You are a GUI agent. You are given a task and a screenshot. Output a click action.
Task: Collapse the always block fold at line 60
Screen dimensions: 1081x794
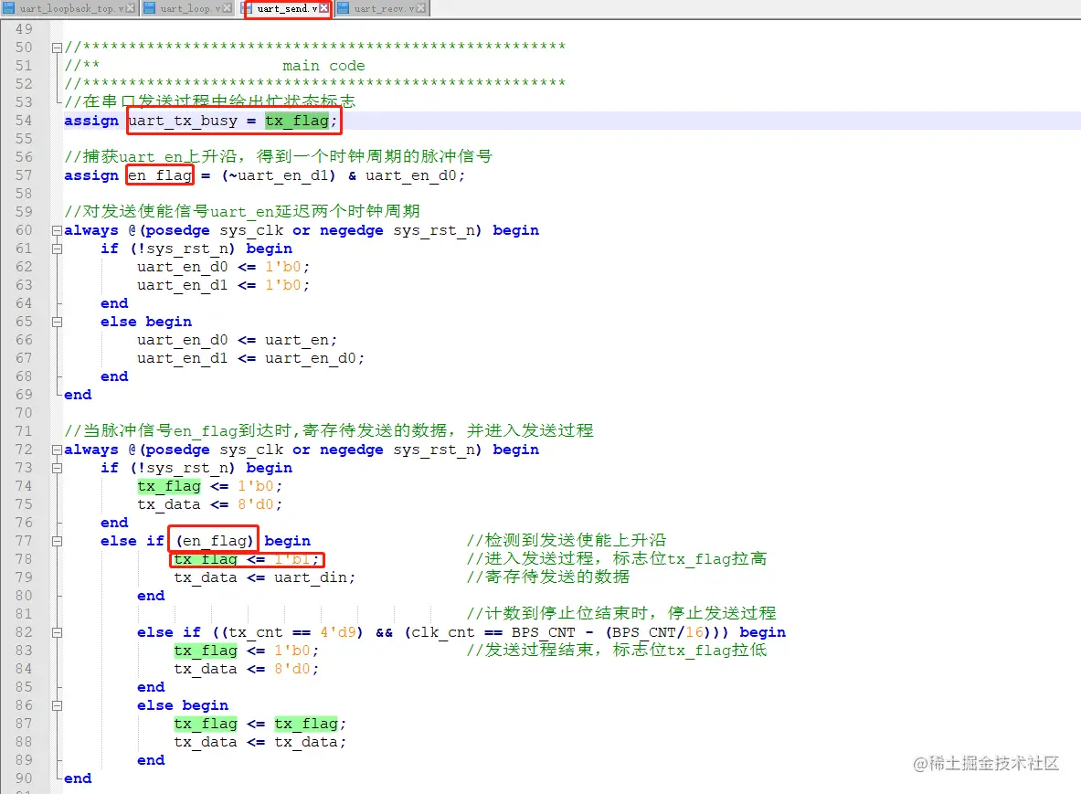pos(57,231)
